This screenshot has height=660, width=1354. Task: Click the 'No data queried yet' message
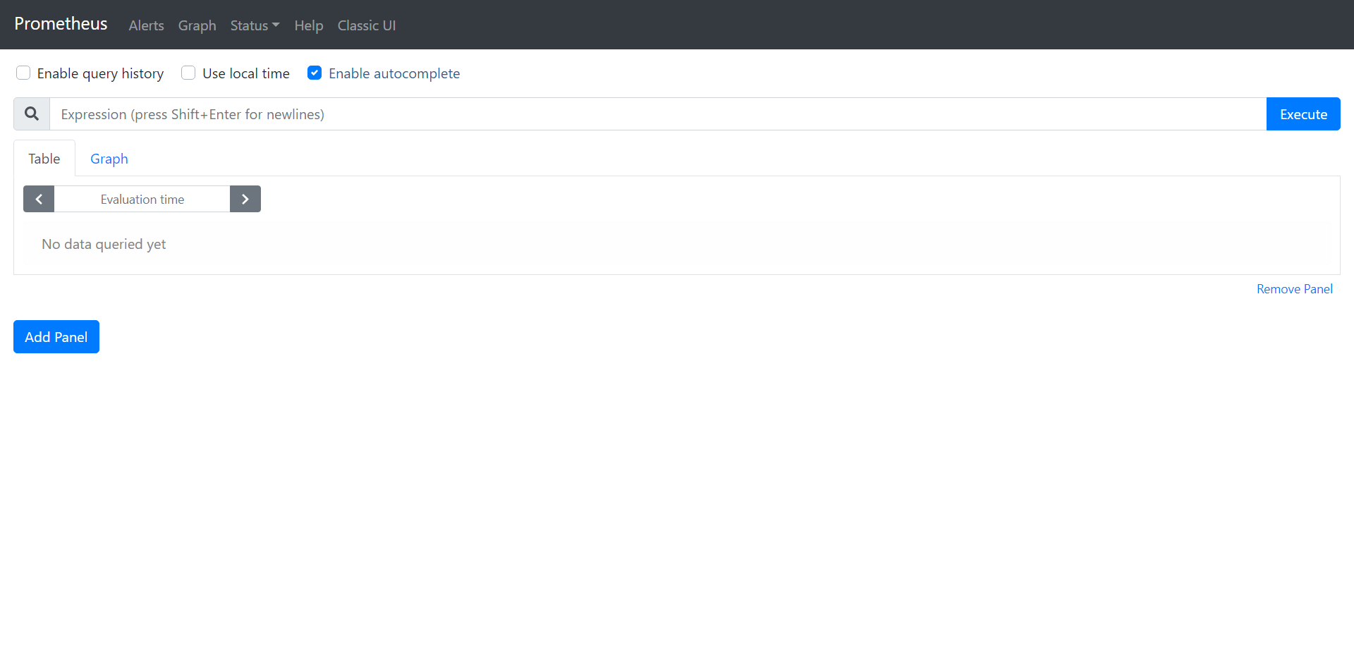104,244
